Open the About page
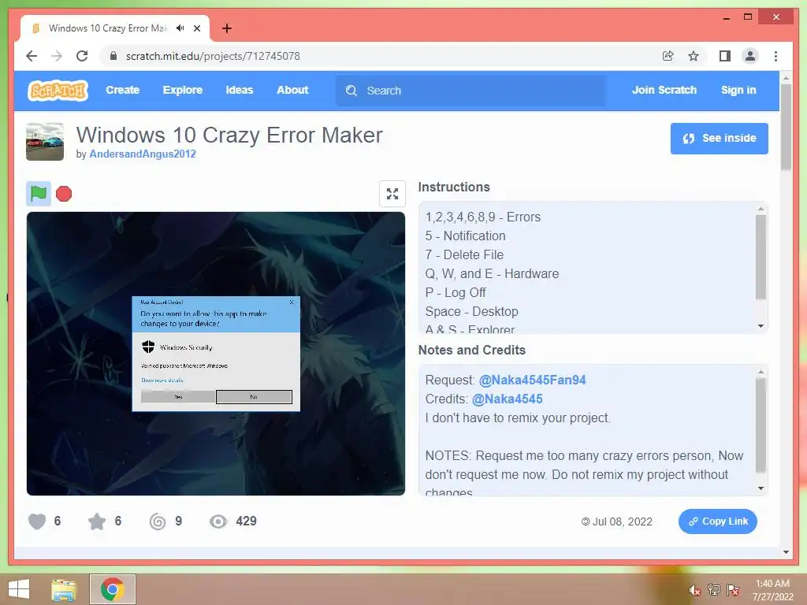 292,90
